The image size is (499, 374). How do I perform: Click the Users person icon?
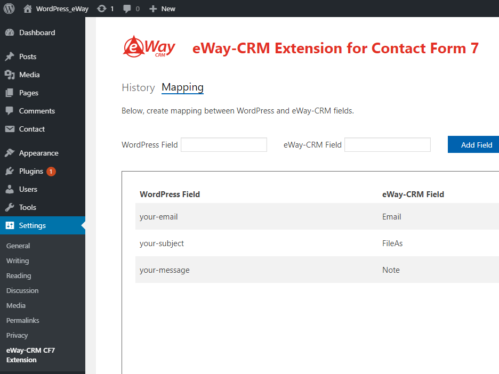pos(10,189)
